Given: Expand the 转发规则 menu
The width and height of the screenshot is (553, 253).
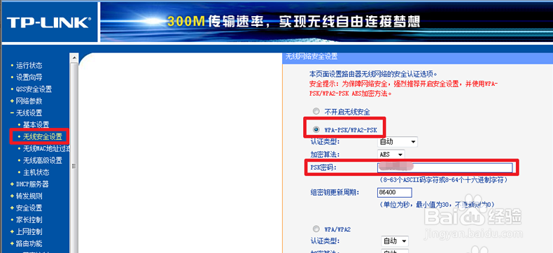Looking at the screenshot, I should tap(29, 196).
